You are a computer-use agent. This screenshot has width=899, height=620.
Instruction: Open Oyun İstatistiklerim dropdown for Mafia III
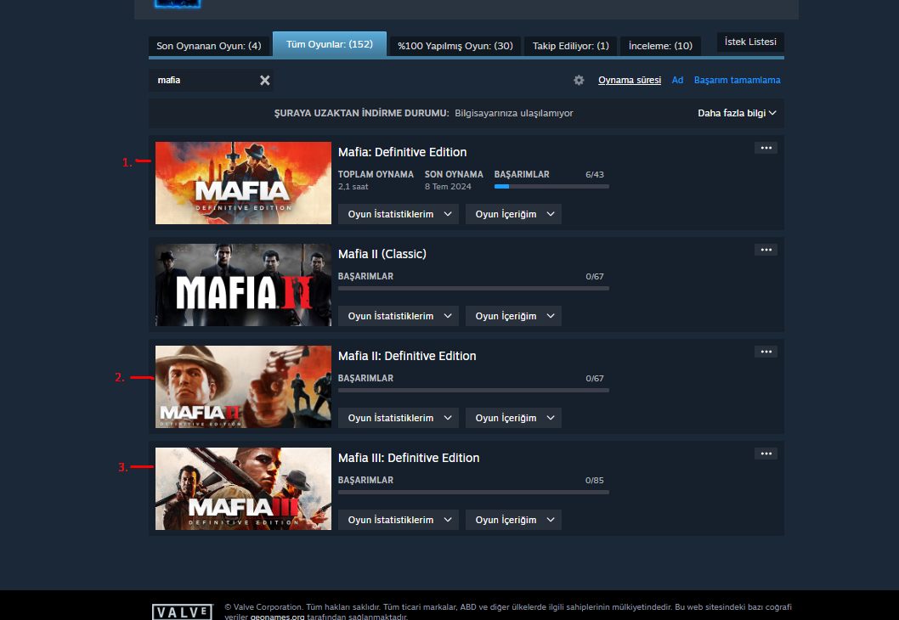[398, 519]
